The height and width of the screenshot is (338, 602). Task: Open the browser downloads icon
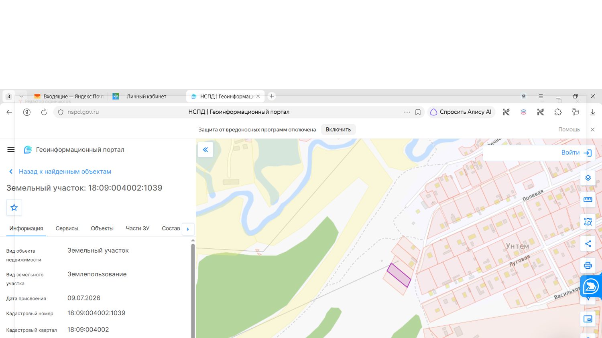(x=593, y=112)
